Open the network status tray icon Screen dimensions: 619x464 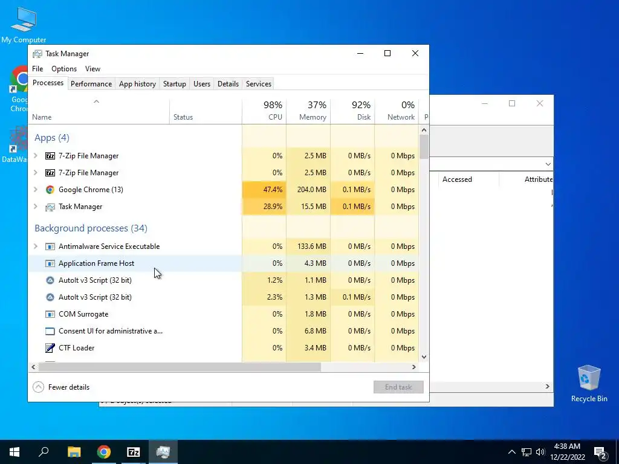pos(527,452)
